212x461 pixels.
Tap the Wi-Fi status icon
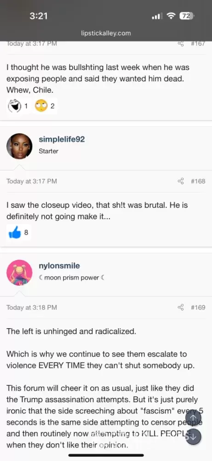(171, 16)
